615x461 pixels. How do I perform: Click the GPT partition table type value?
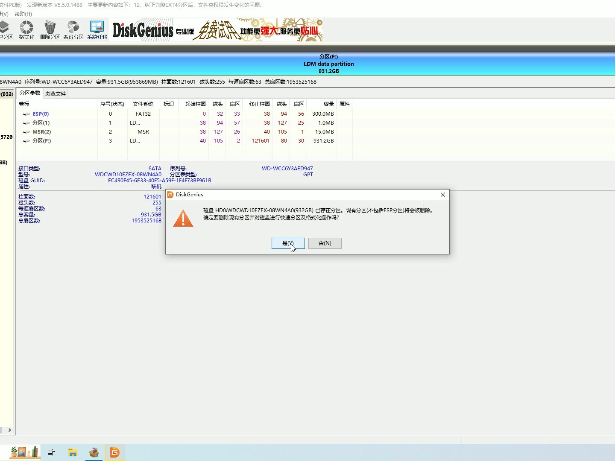(308, 175)
